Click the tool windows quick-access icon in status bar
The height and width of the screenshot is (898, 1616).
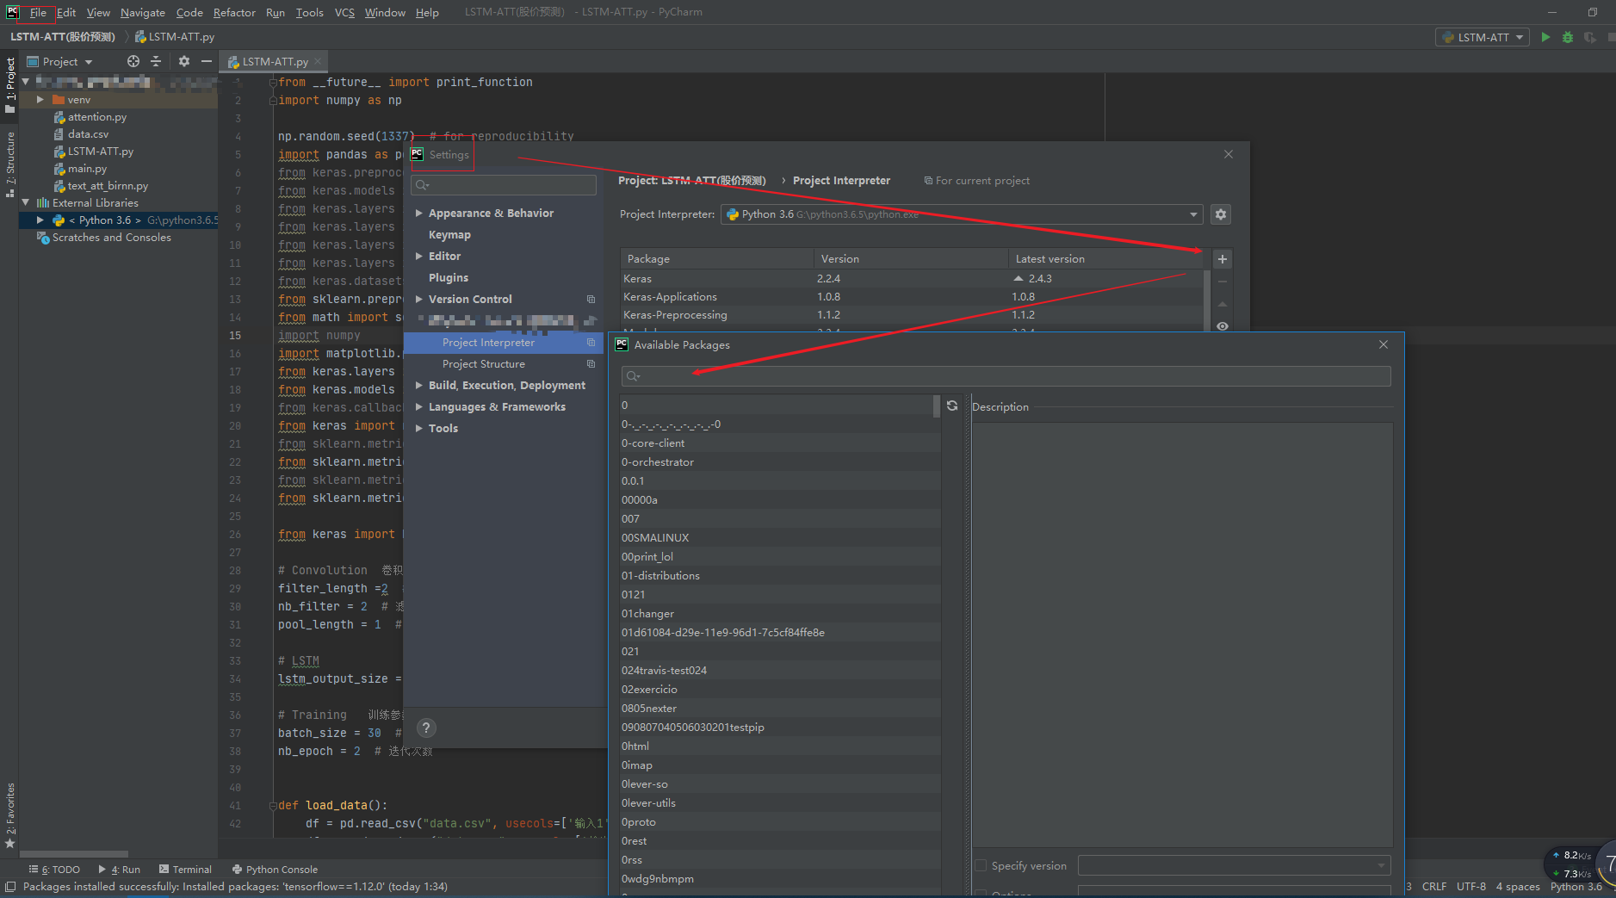(10, 887)
